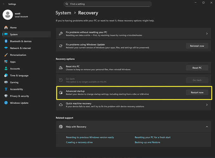Viewport: 215px width, 158px height.
Task: Expand Fix problems without resetting chevron
Action: click(x=207, y=33)
